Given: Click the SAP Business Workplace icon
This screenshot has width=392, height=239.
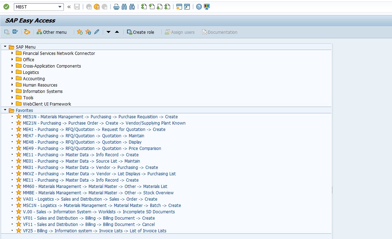Looking at the screenshot, I should click(x=27, y=32).
